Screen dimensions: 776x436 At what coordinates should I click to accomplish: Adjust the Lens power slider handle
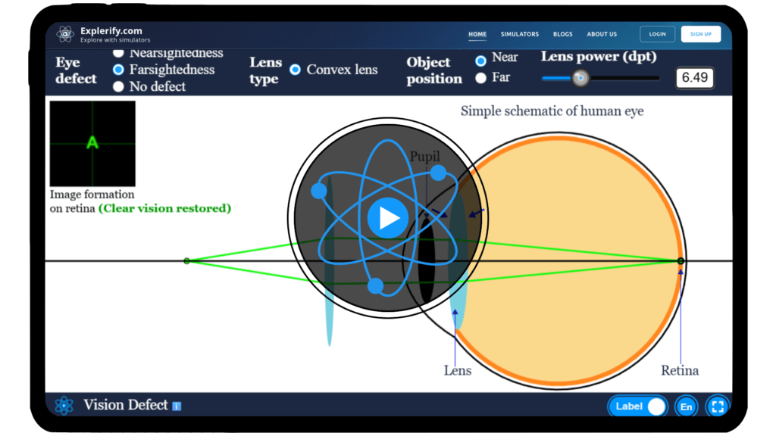(x=580, y=77)
